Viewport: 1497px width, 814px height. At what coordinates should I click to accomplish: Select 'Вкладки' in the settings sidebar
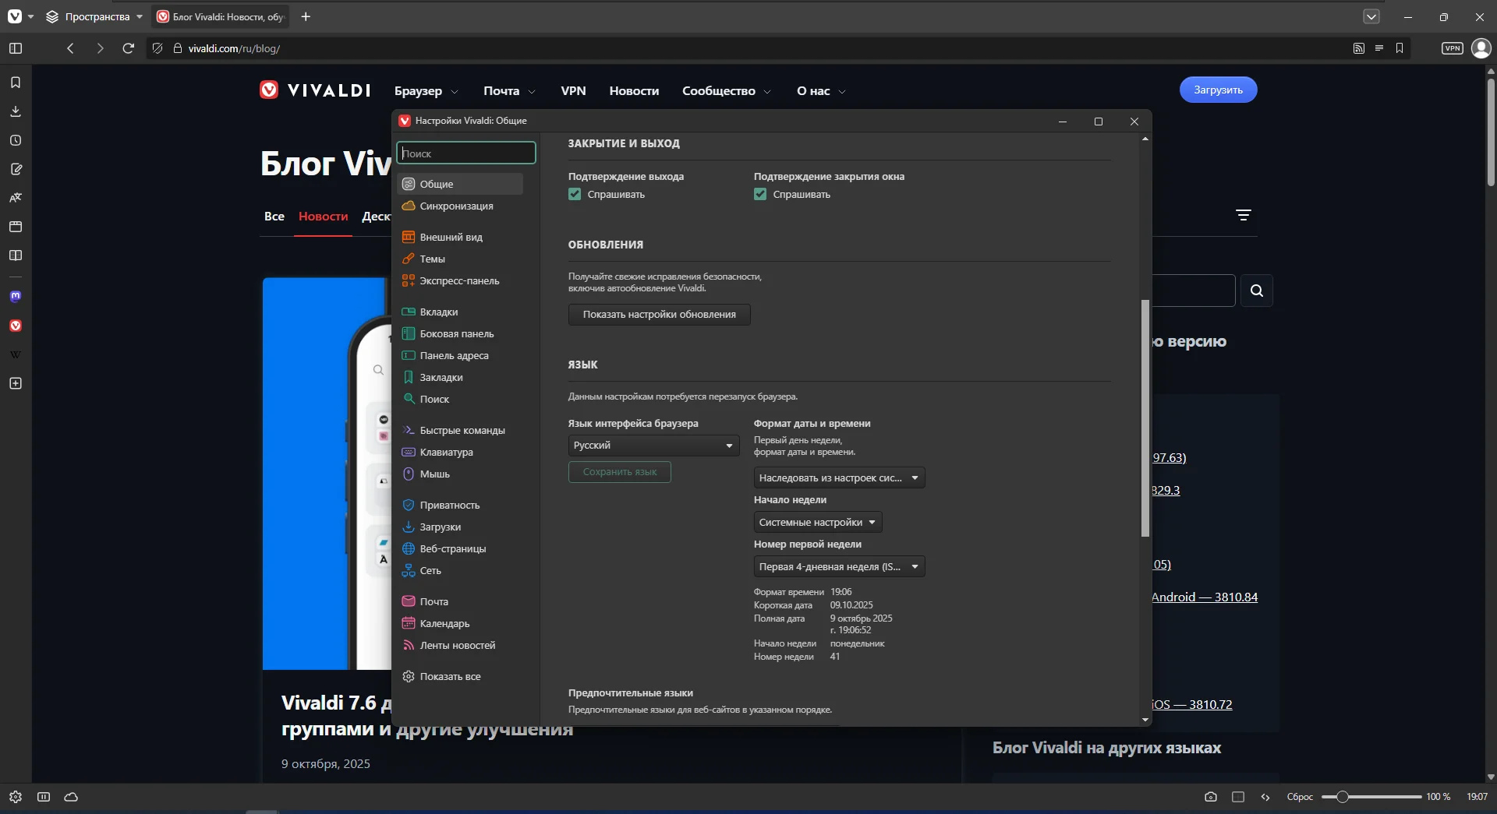coord(439,312)
